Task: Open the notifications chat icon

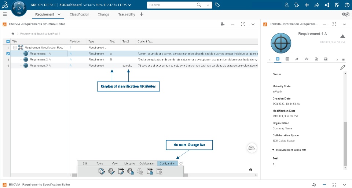Action: pos(297,5)
